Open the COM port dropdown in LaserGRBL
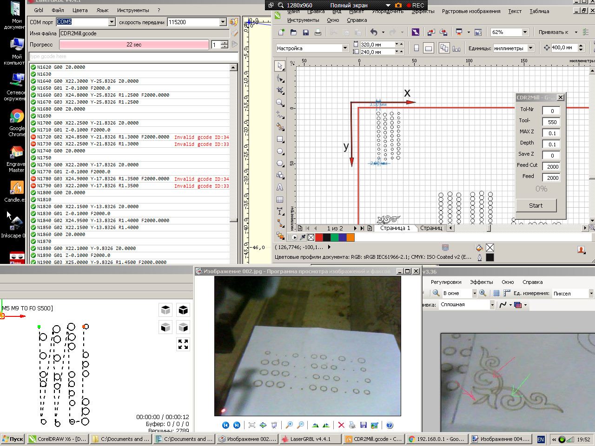This screenshot has height=446, width=595. tap(112, 22)
